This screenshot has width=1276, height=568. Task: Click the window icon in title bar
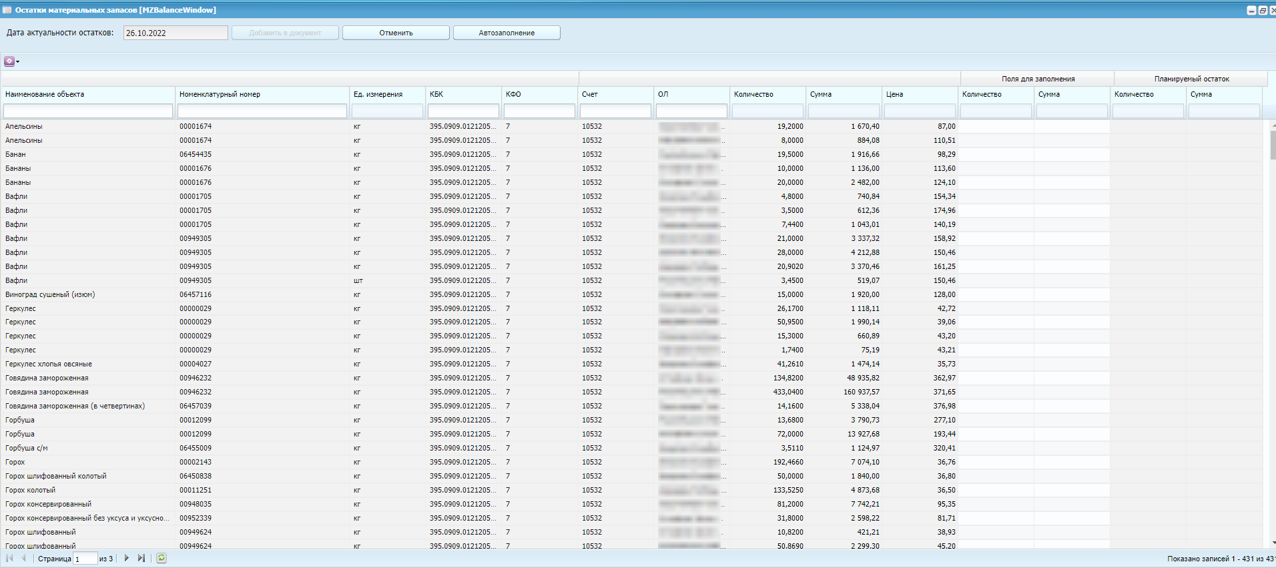[7, 10]
